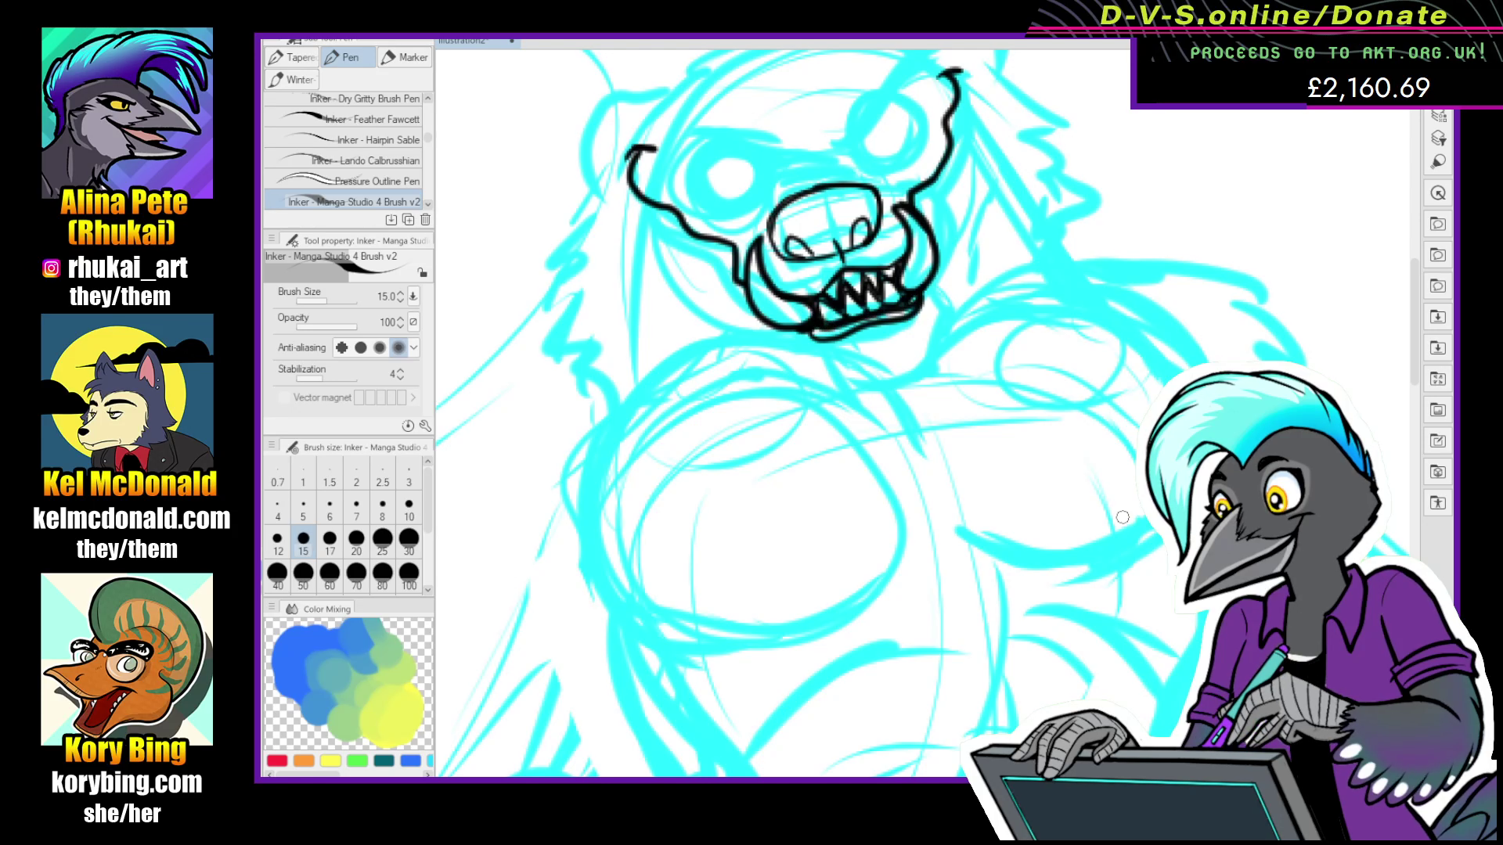The image size is (1503, 845).
Task: Click the duplicate sub tool icon
Action: [408, 220]
